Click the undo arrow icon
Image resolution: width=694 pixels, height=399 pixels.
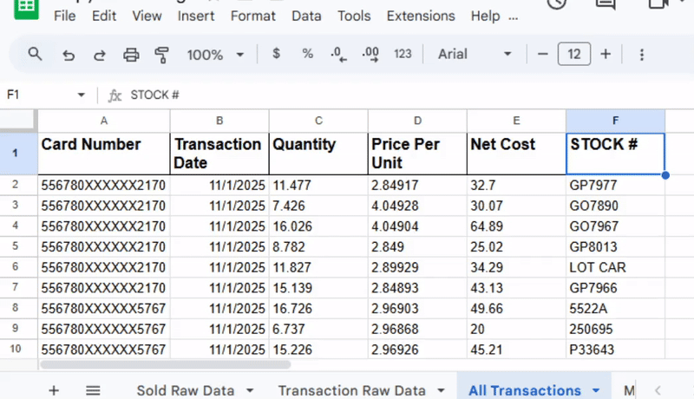[68, 55]
